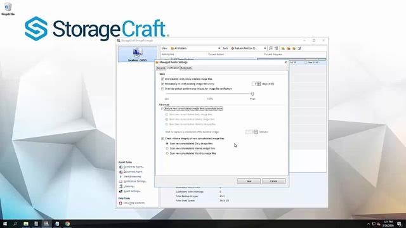Switch to the Verification tab
Image resolution: width=406 pixels, height=228 pixels.
(x=173, y=68)
